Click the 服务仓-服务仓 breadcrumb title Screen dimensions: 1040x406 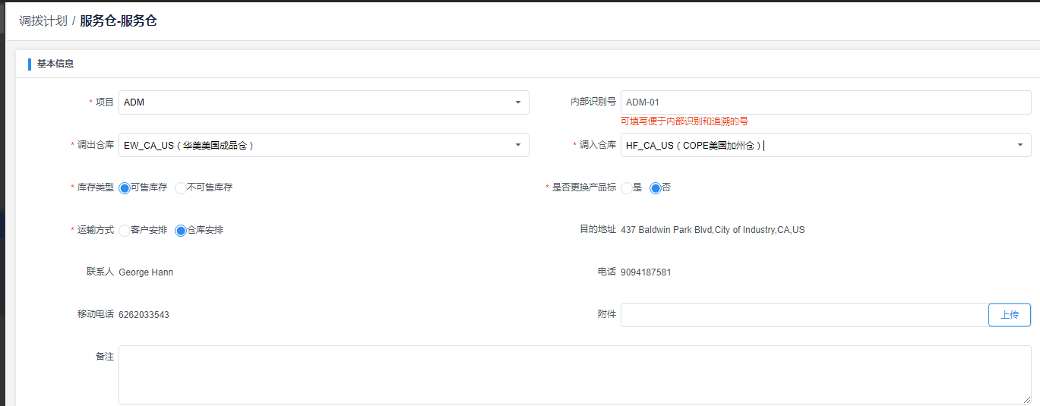tap(119, 21)
